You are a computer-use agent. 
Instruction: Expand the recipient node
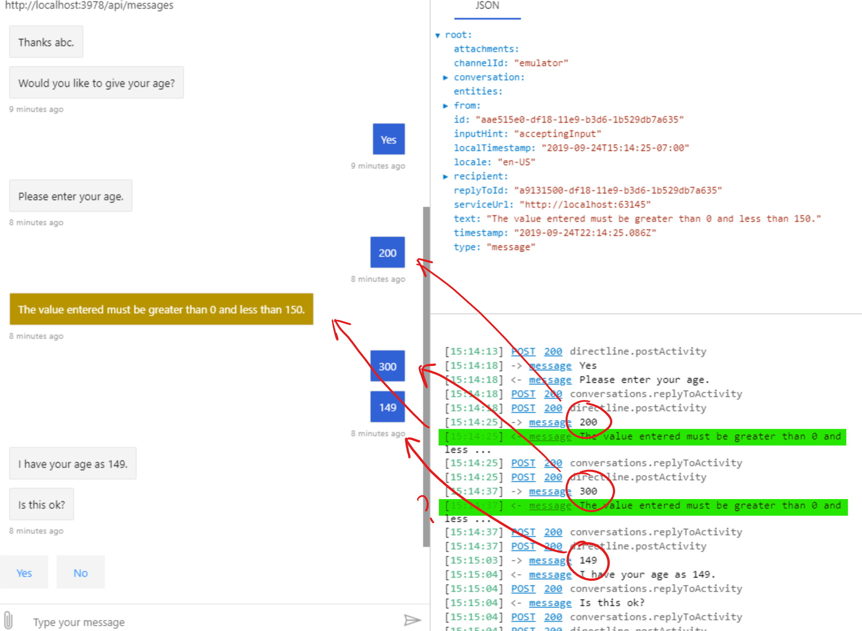(x=446, y=176)
